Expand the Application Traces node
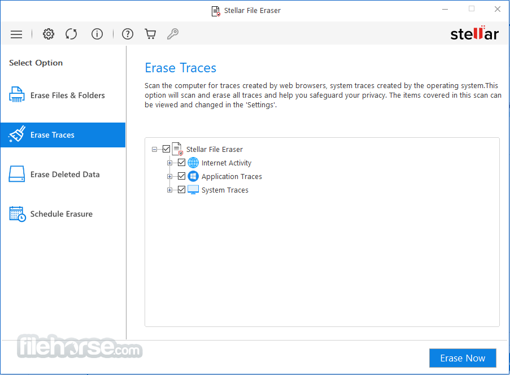The height and width of the screenshot is (375, 510). pos(169,177)
